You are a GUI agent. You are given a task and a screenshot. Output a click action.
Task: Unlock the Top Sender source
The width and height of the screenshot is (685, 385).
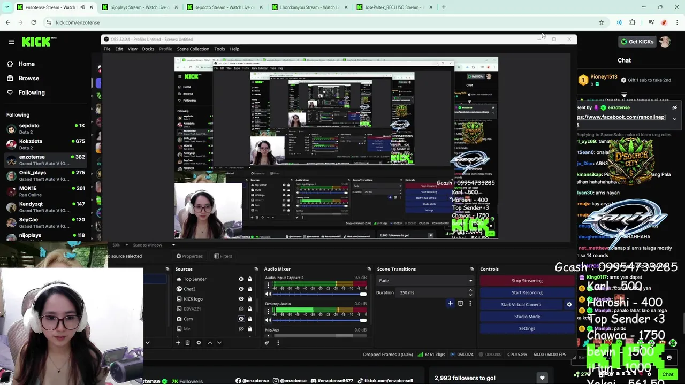pyautogui.click(x=249, y=279)
